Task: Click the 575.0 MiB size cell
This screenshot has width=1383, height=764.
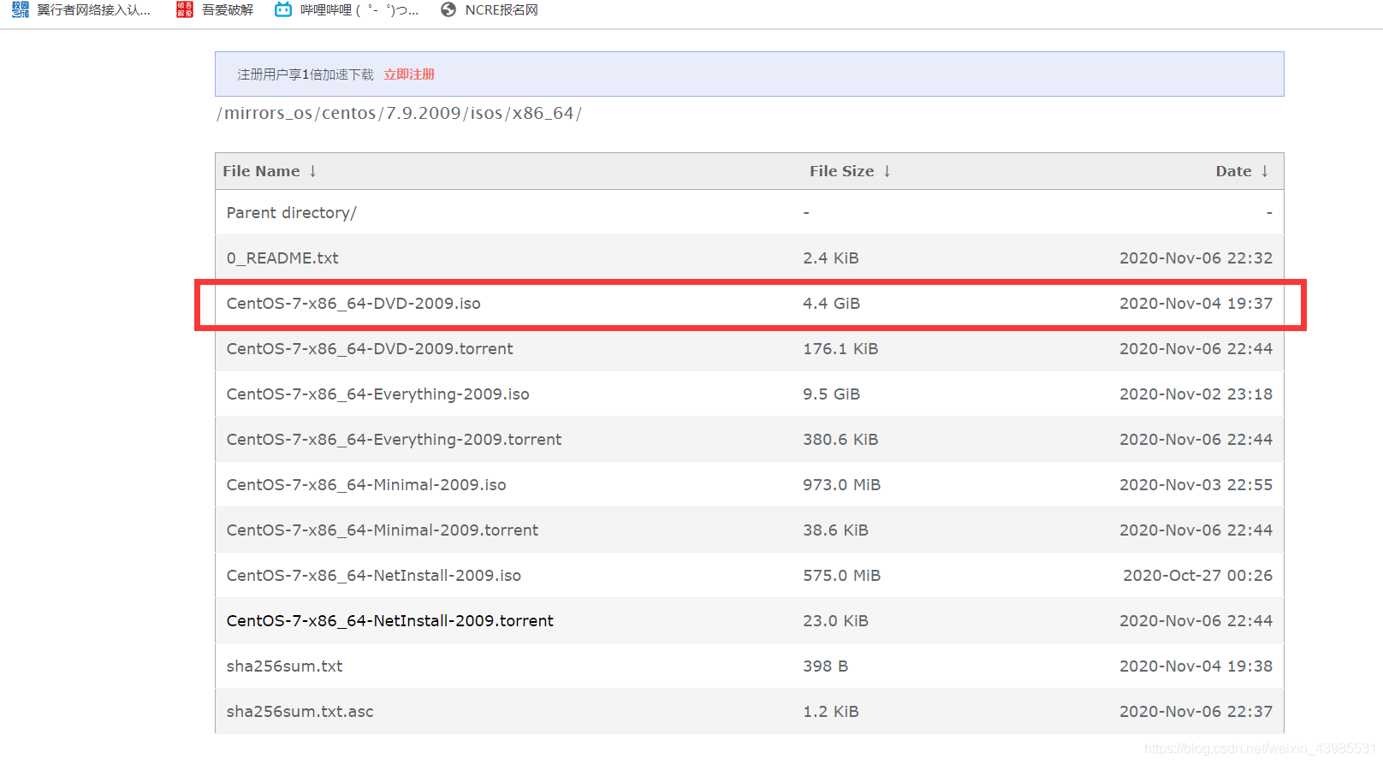Action: (x=841, y=575)
